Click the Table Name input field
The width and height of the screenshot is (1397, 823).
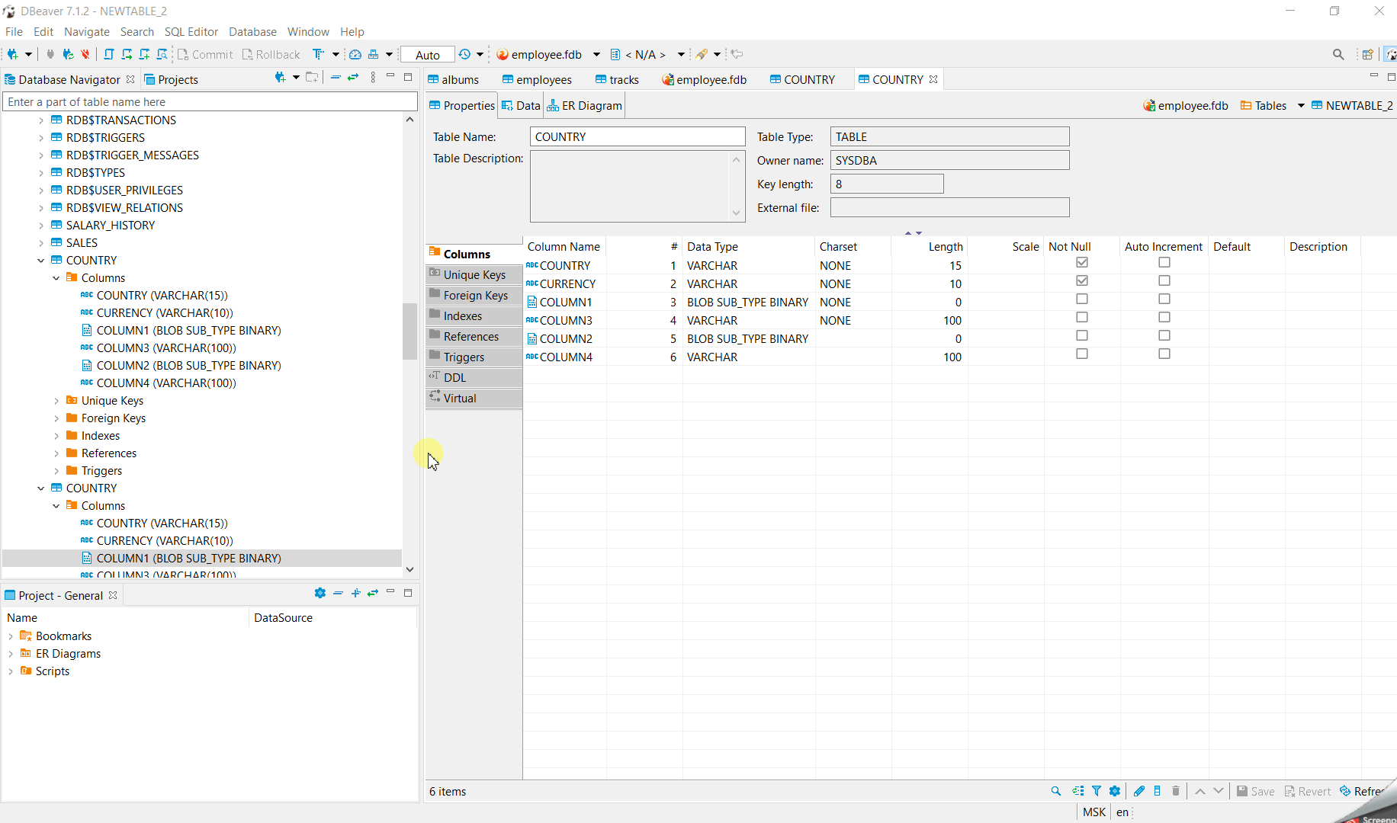pos(637,137)
